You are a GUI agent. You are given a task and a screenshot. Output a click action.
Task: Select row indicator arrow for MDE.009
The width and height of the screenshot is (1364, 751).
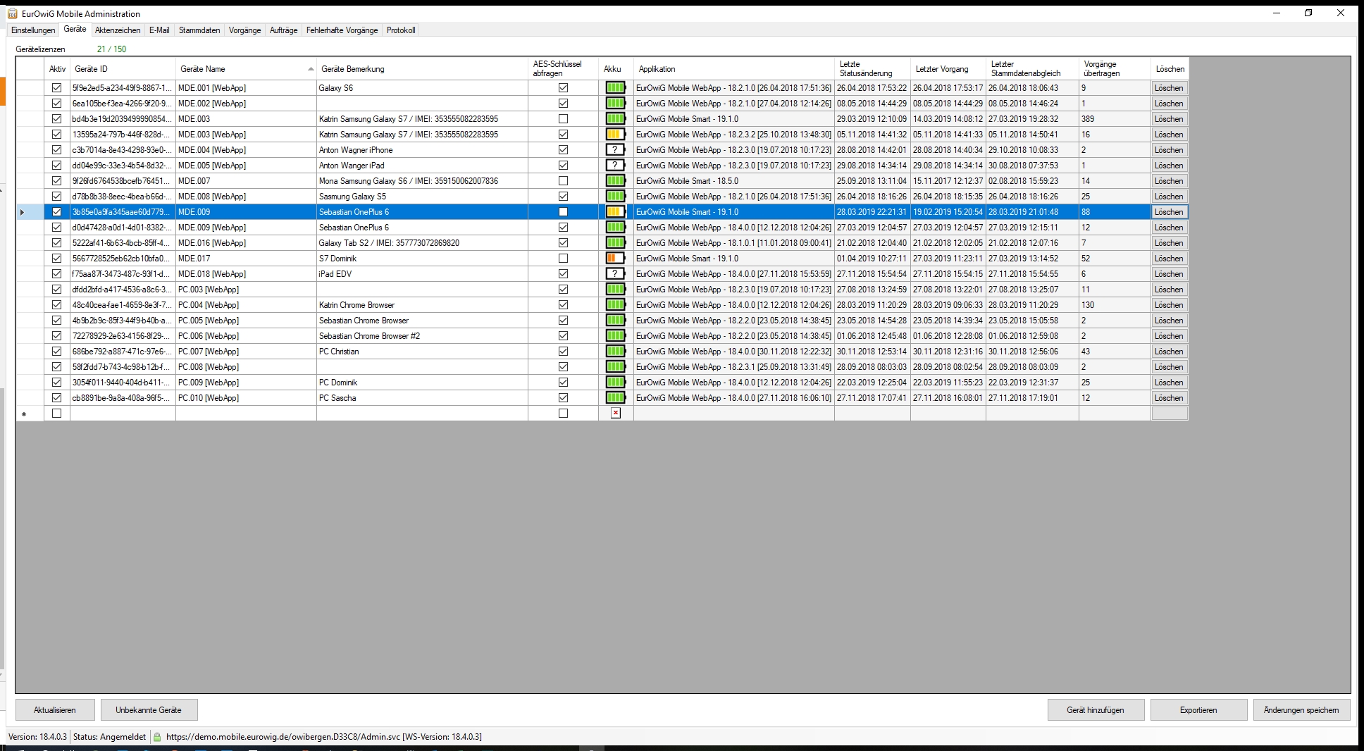tap(23, 212)
